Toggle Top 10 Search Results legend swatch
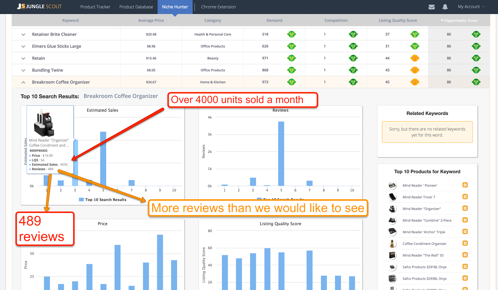The image size is (498, 290). click(81, 200)
